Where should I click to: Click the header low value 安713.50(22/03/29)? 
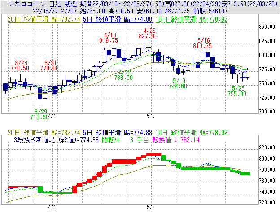click(x=249, y=4)
